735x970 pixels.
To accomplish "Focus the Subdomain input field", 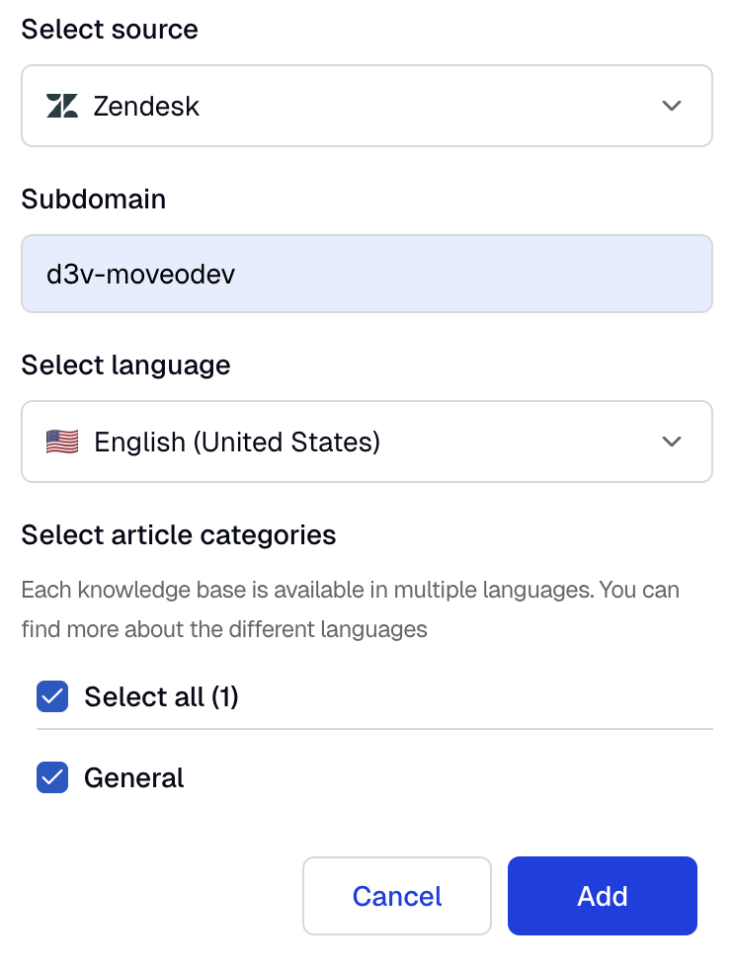I will (x=367, y=274).
